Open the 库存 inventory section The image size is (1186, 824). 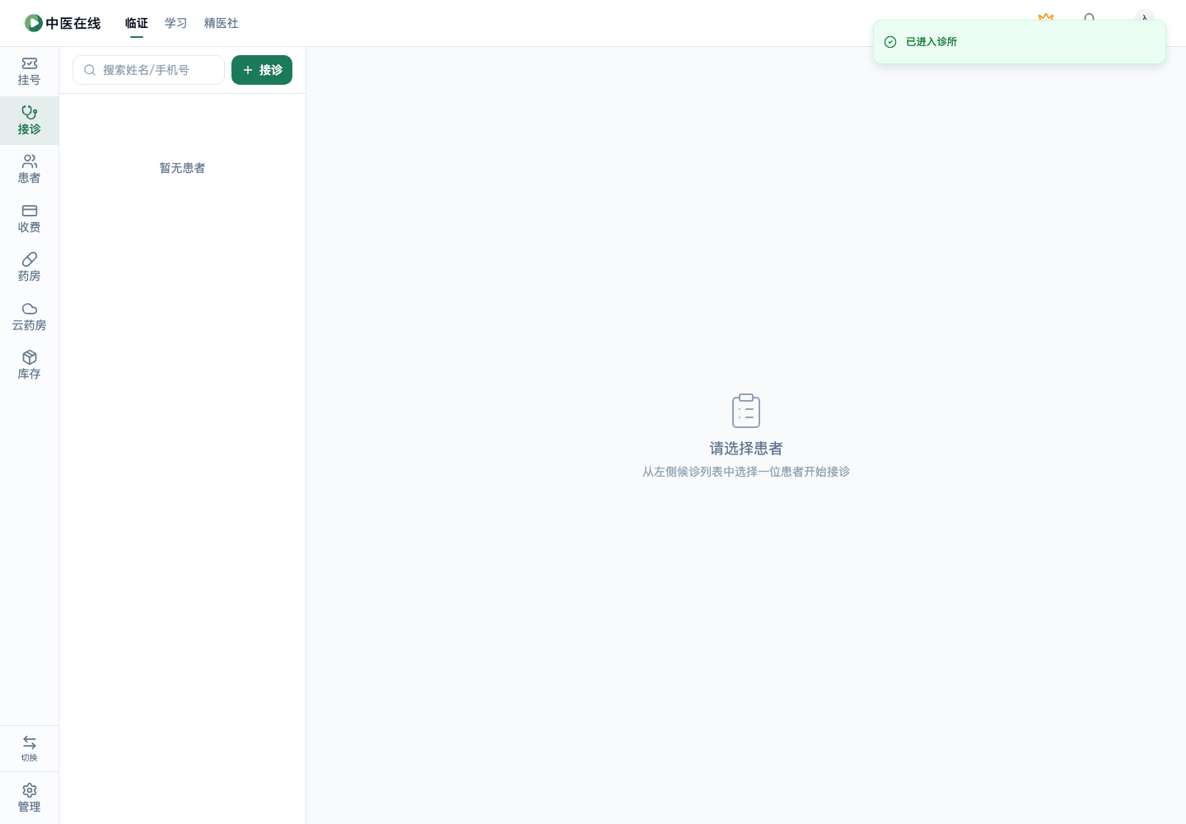pos(29,365)
